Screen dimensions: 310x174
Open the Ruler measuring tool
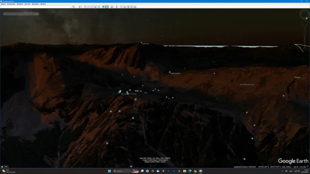(116, 7)
